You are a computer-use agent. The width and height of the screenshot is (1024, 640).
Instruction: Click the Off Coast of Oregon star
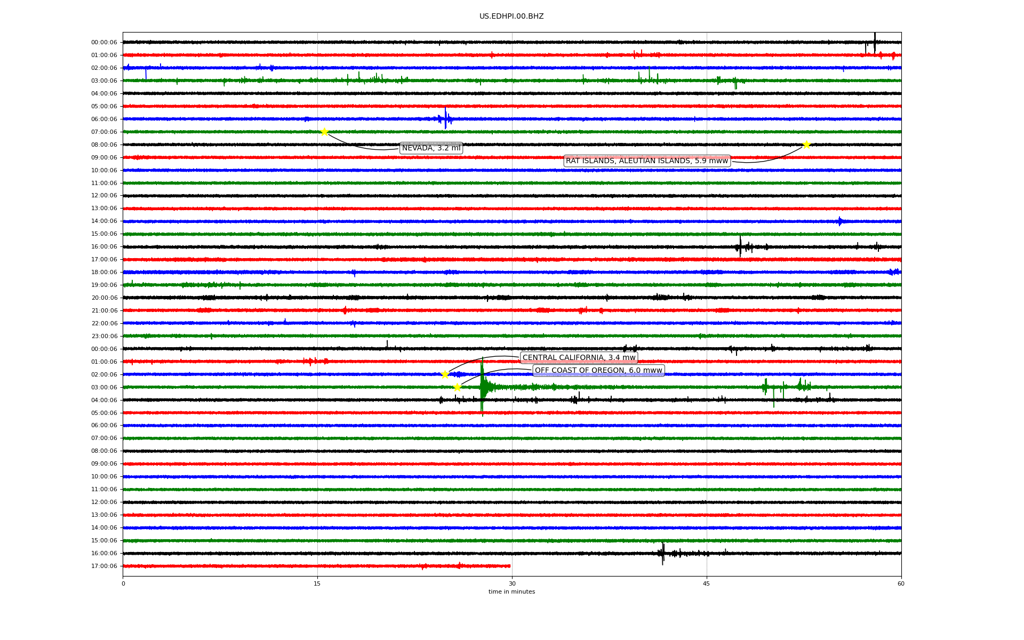(457, 387)
